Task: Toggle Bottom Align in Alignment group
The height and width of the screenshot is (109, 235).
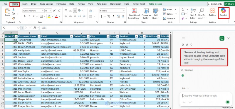Action: (75, 11)
